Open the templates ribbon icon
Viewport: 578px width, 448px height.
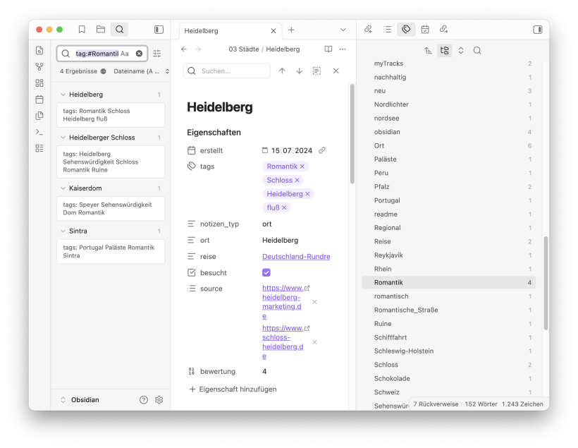(x=39, y=116)
